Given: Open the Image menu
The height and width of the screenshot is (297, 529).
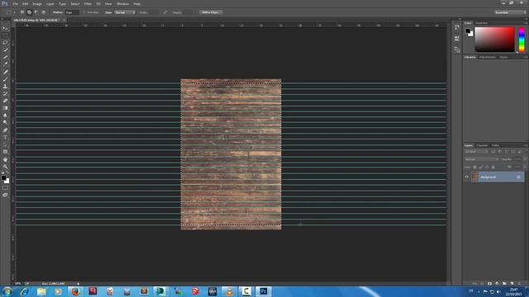Looking at the screenshot, I should point(37,3).
